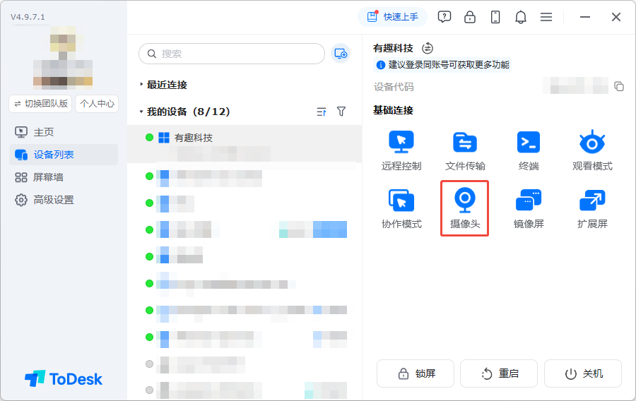The image size is (636, 401).
Task: Select the 设备列表 device list tab
Action: [64, 155]
